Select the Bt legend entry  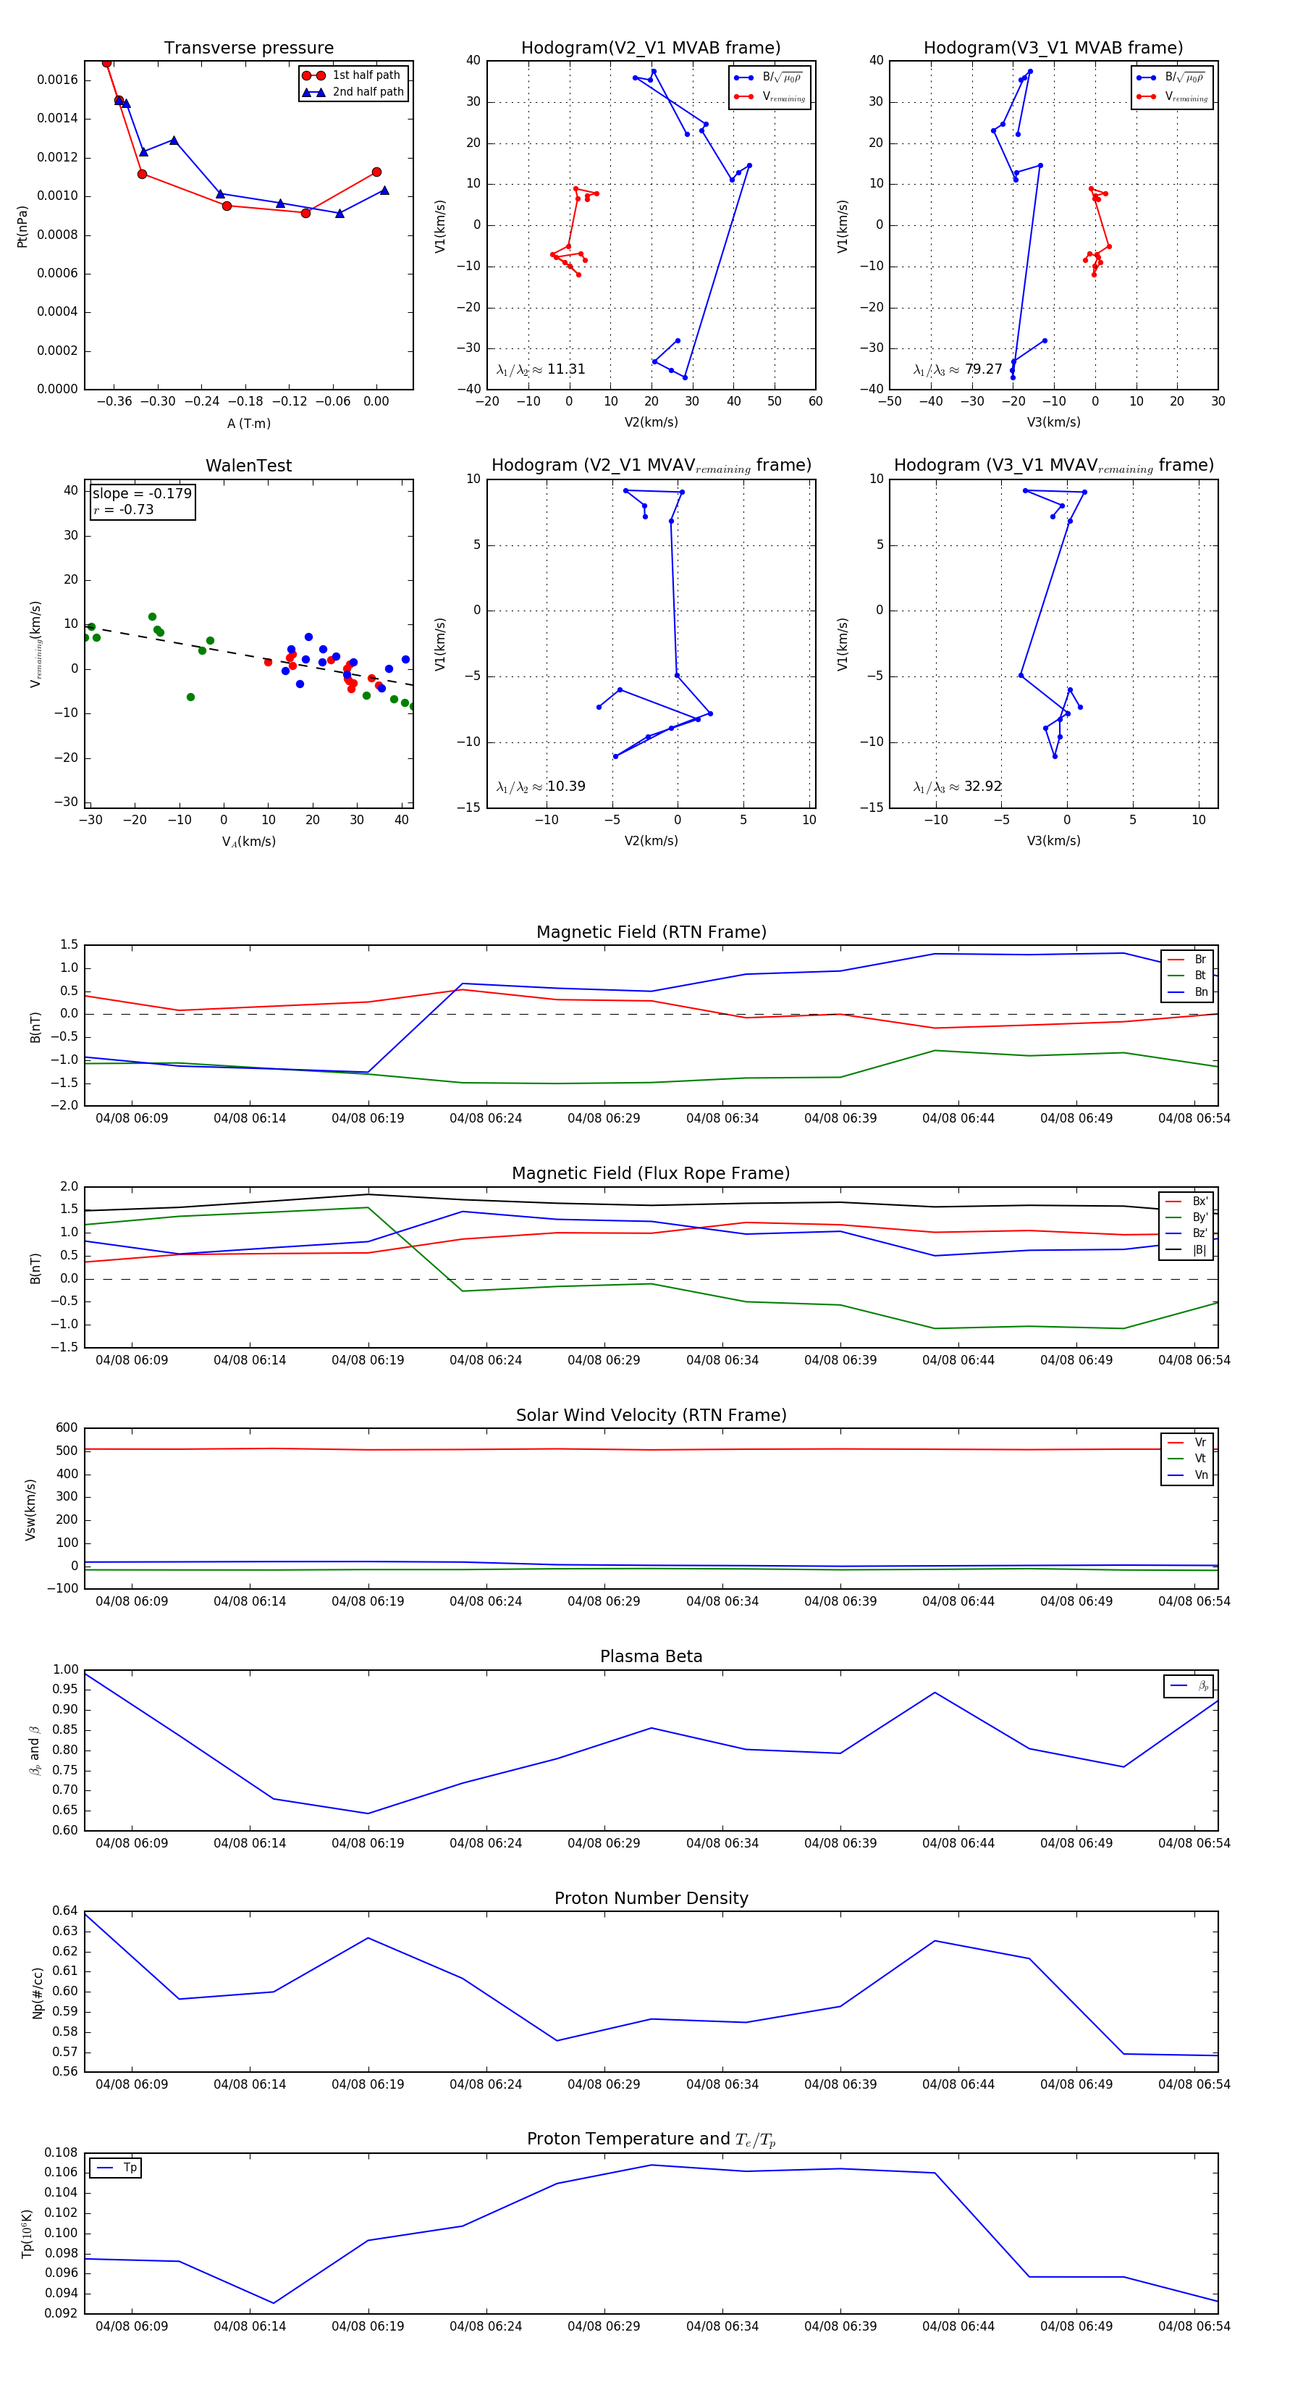pos(1187,976)
